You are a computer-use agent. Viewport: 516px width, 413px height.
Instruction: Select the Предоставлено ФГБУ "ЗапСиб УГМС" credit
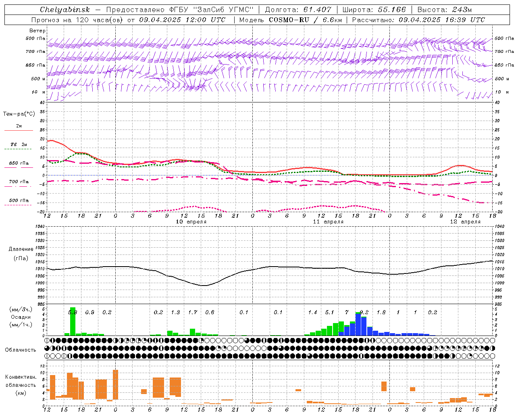click(179, 10)
